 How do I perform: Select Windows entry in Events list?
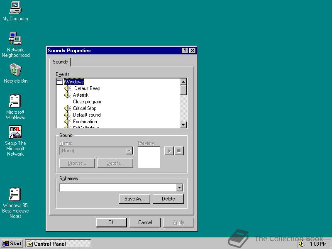click(x=74, y=82)
